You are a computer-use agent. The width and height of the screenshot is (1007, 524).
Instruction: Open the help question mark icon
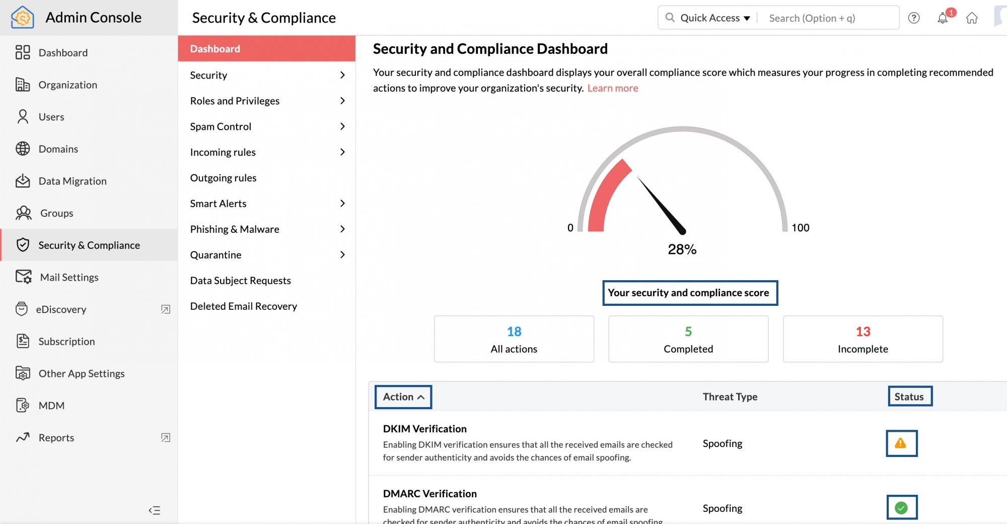point(914,18)
